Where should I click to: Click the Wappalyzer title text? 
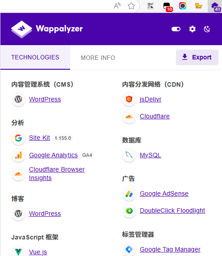pyautogui.click(x=59, y=29)
